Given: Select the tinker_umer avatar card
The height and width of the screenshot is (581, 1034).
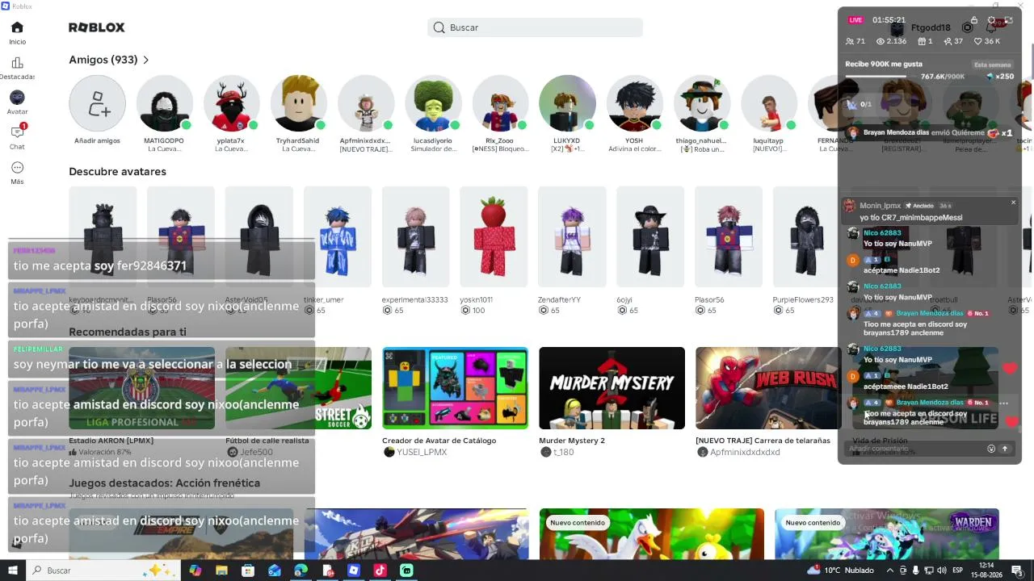Looking at the screenshot, I should pos(338,236).
